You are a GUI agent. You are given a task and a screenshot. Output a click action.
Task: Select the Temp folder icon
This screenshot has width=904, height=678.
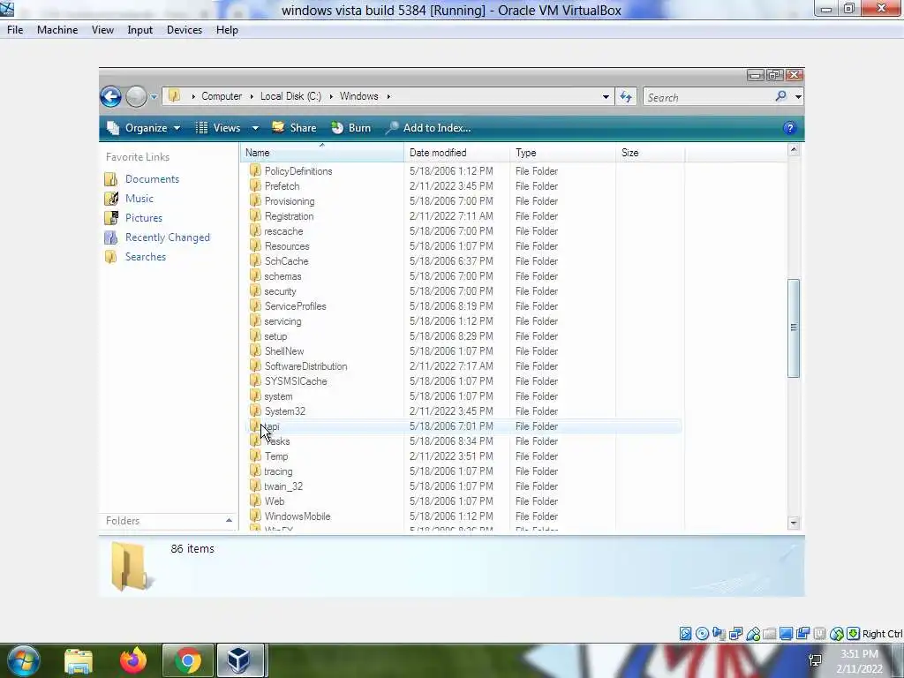(255, 456)
